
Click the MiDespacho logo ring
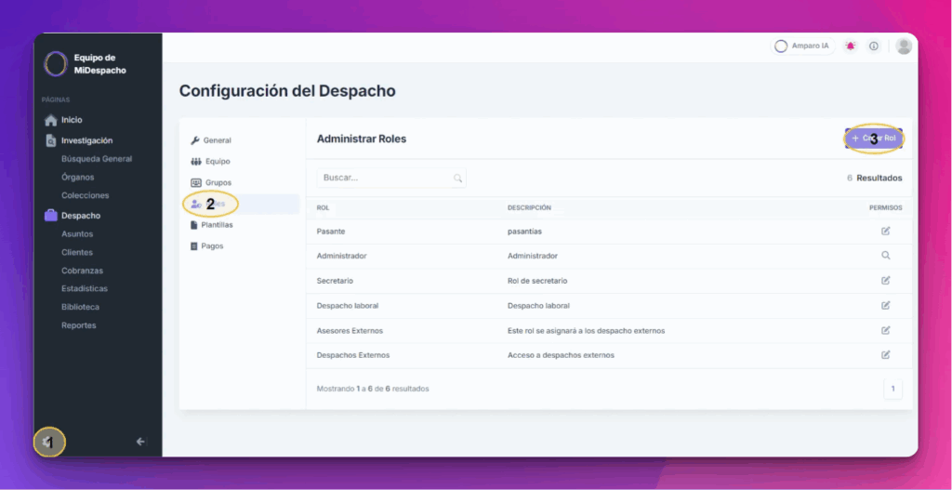(55, 64)
